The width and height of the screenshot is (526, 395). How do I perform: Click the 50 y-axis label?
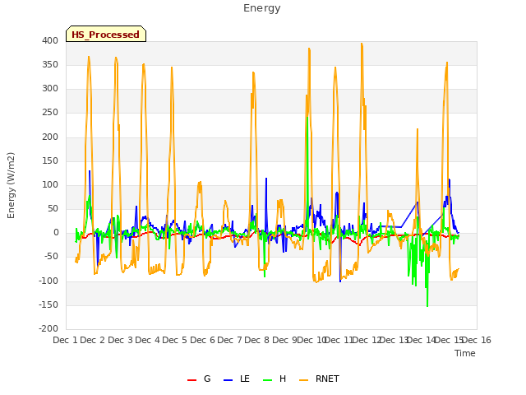pyautogui.click(x=53, y=208)
